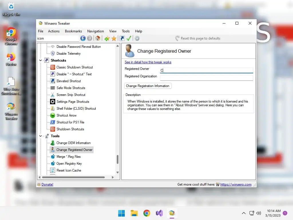This screenshot has width=293, height=220.
Task: Click the Shortcuts category label
Action: click(x=58, y=60)
